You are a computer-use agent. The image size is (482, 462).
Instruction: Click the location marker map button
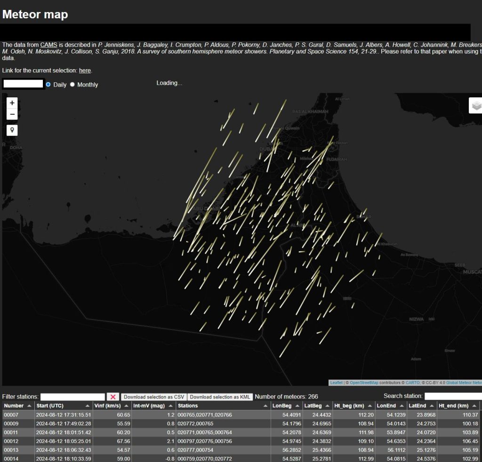pyautogui.click(x=12, y=130)
